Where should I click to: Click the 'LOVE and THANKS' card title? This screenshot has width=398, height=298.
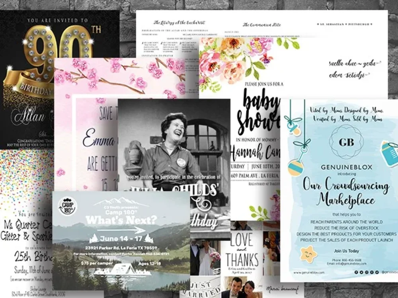click(x=242, y=250)
